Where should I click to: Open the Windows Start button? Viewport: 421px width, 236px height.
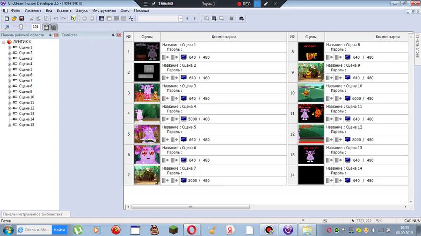tap(8, 230)
